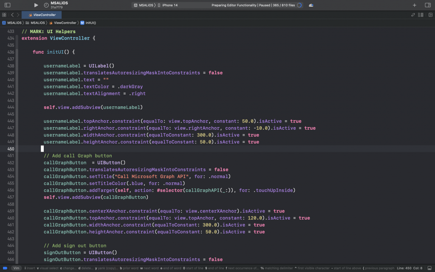Click line number 436 in gutter

(11, 52)
